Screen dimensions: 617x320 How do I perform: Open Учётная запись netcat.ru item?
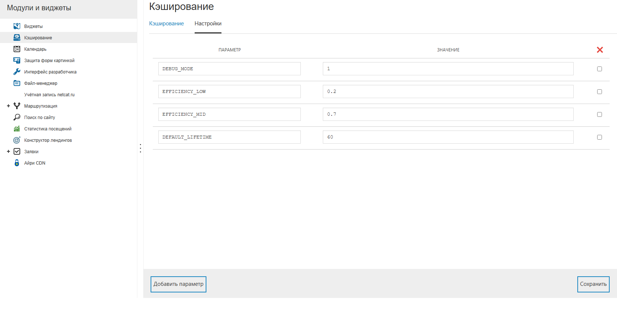(49, 95)
